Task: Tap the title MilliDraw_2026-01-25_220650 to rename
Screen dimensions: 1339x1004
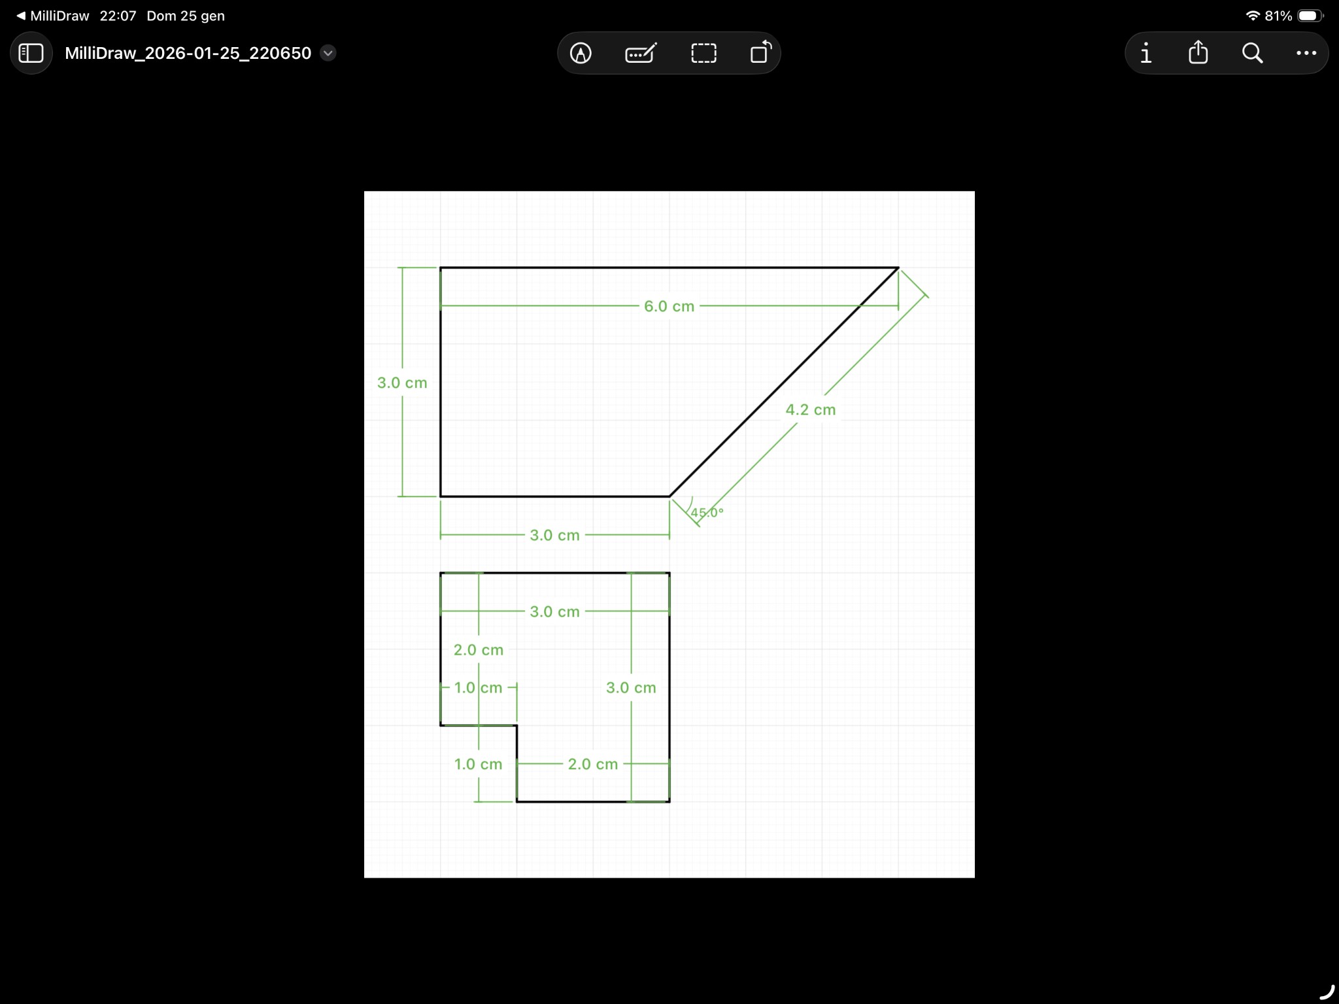Action: tap(188, 53)
